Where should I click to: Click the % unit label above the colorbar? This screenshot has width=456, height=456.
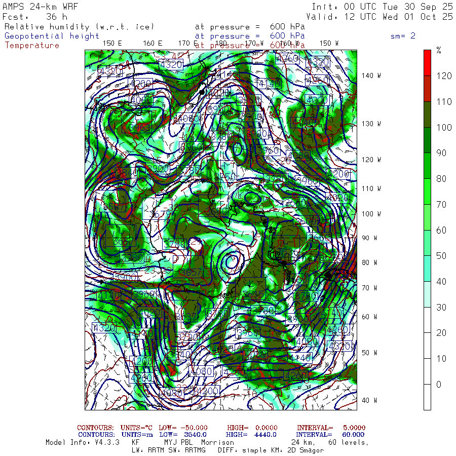439,50
